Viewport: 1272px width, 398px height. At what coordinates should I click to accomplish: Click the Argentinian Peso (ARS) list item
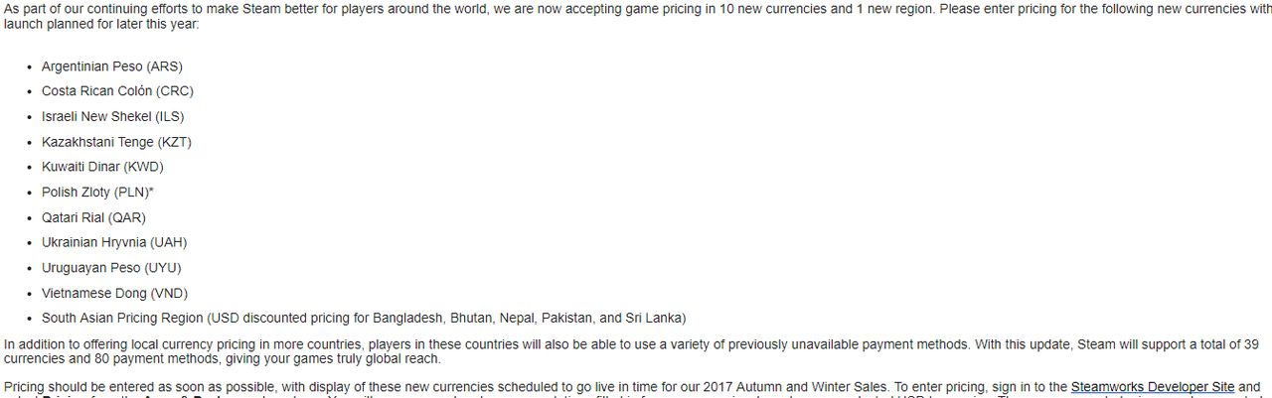(x=112, y=66)
